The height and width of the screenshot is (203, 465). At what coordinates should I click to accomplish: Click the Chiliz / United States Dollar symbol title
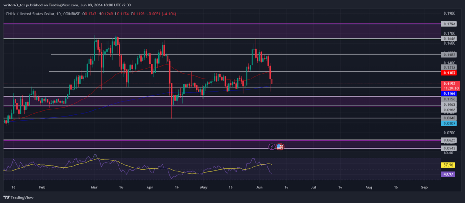point(31,14)
